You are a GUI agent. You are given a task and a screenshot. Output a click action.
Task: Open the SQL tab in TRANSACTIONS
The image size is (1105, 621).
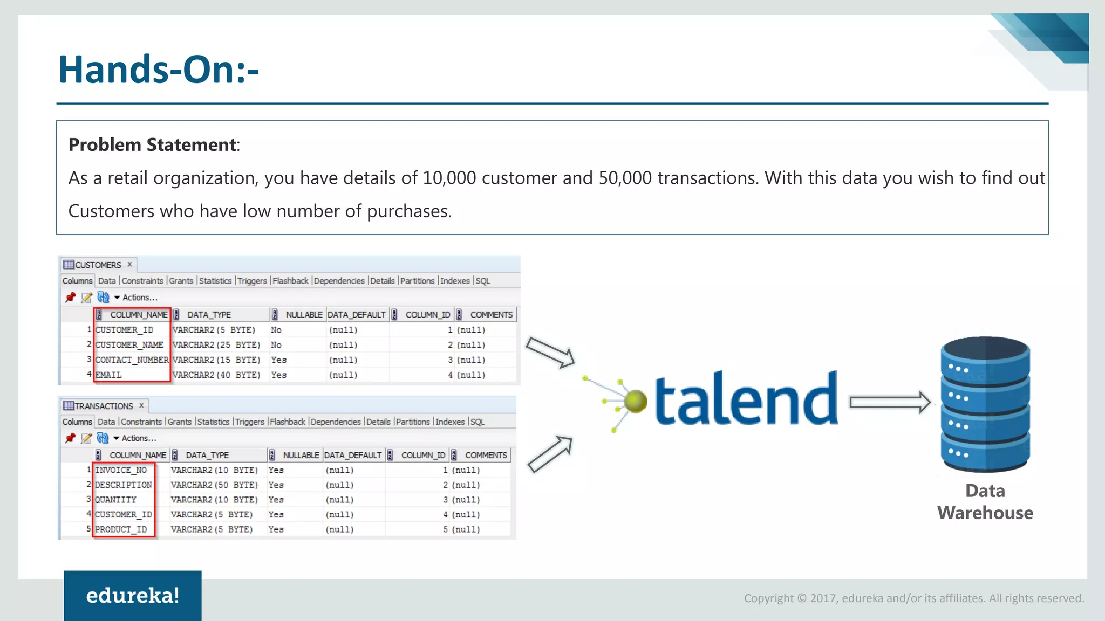[478, 422]
